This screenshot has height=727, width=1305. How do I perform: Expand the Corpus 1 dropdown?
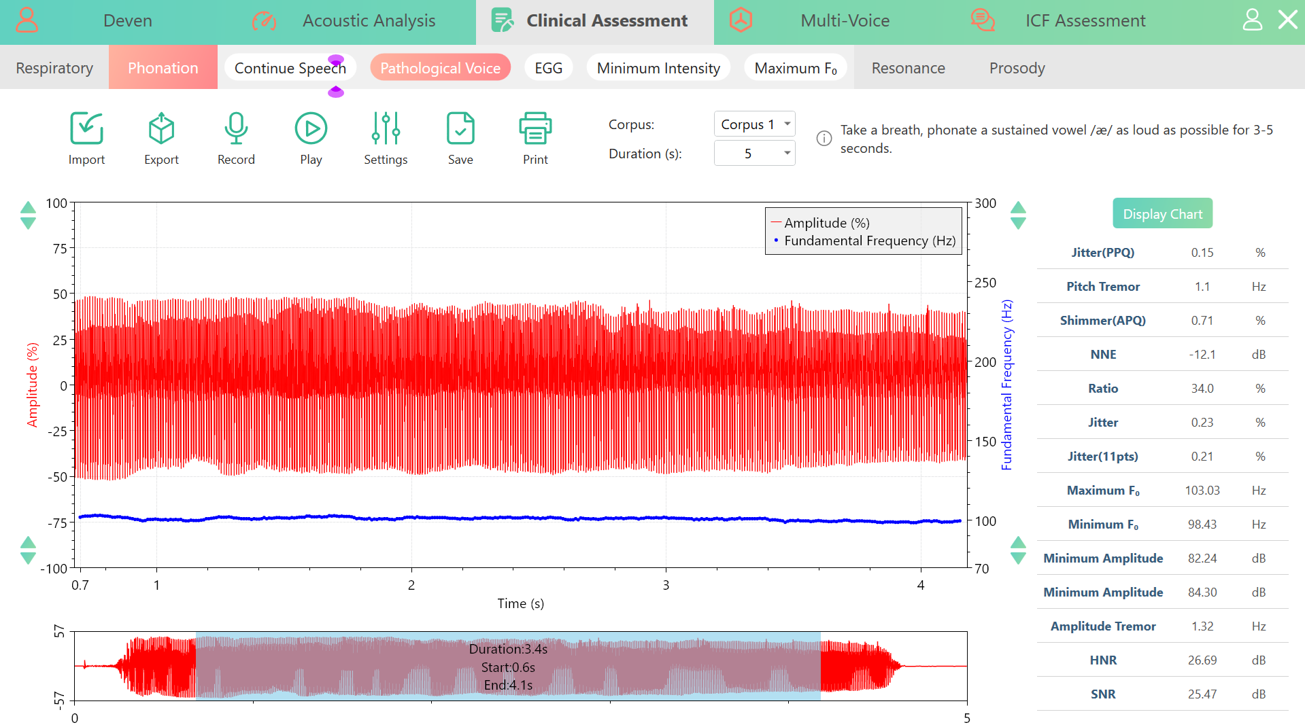pos(754,124)
